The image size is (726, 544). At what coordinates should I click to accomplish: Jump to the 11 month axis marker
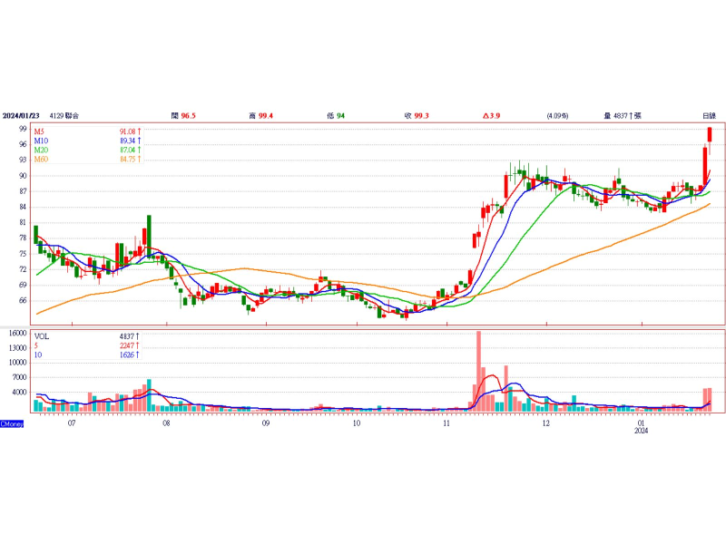pos(446,423)
